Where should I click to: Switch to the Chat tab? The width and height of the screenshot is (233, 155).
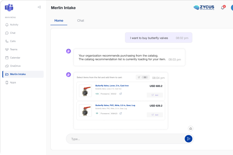point(80,21)
